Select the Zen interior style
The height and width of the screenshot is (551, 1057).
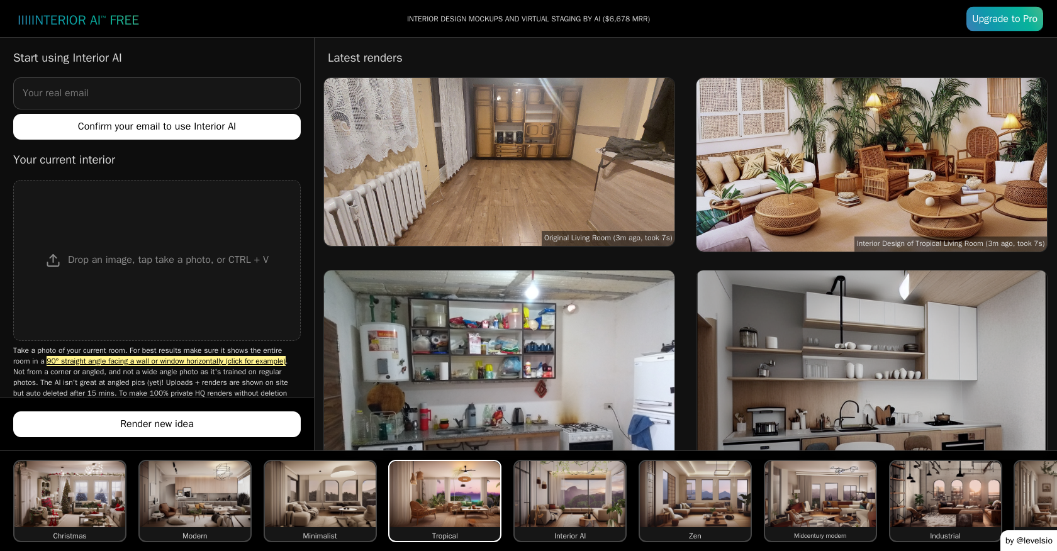[695, 500]
